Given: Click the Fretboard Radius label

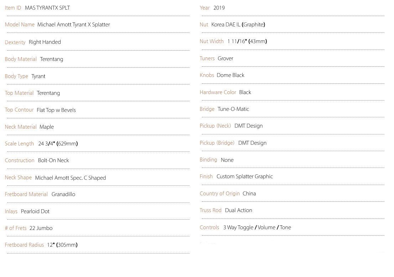Looking at the screenshot, I should coord(24,245).
